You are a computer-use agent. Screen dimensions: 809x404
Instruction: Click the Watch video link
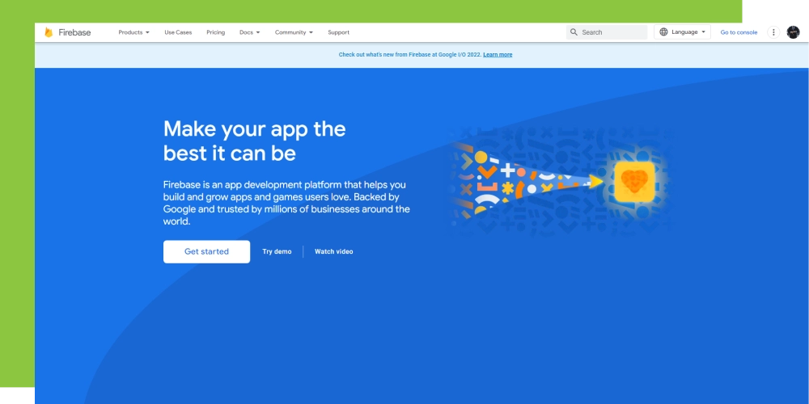click(334, 251)
